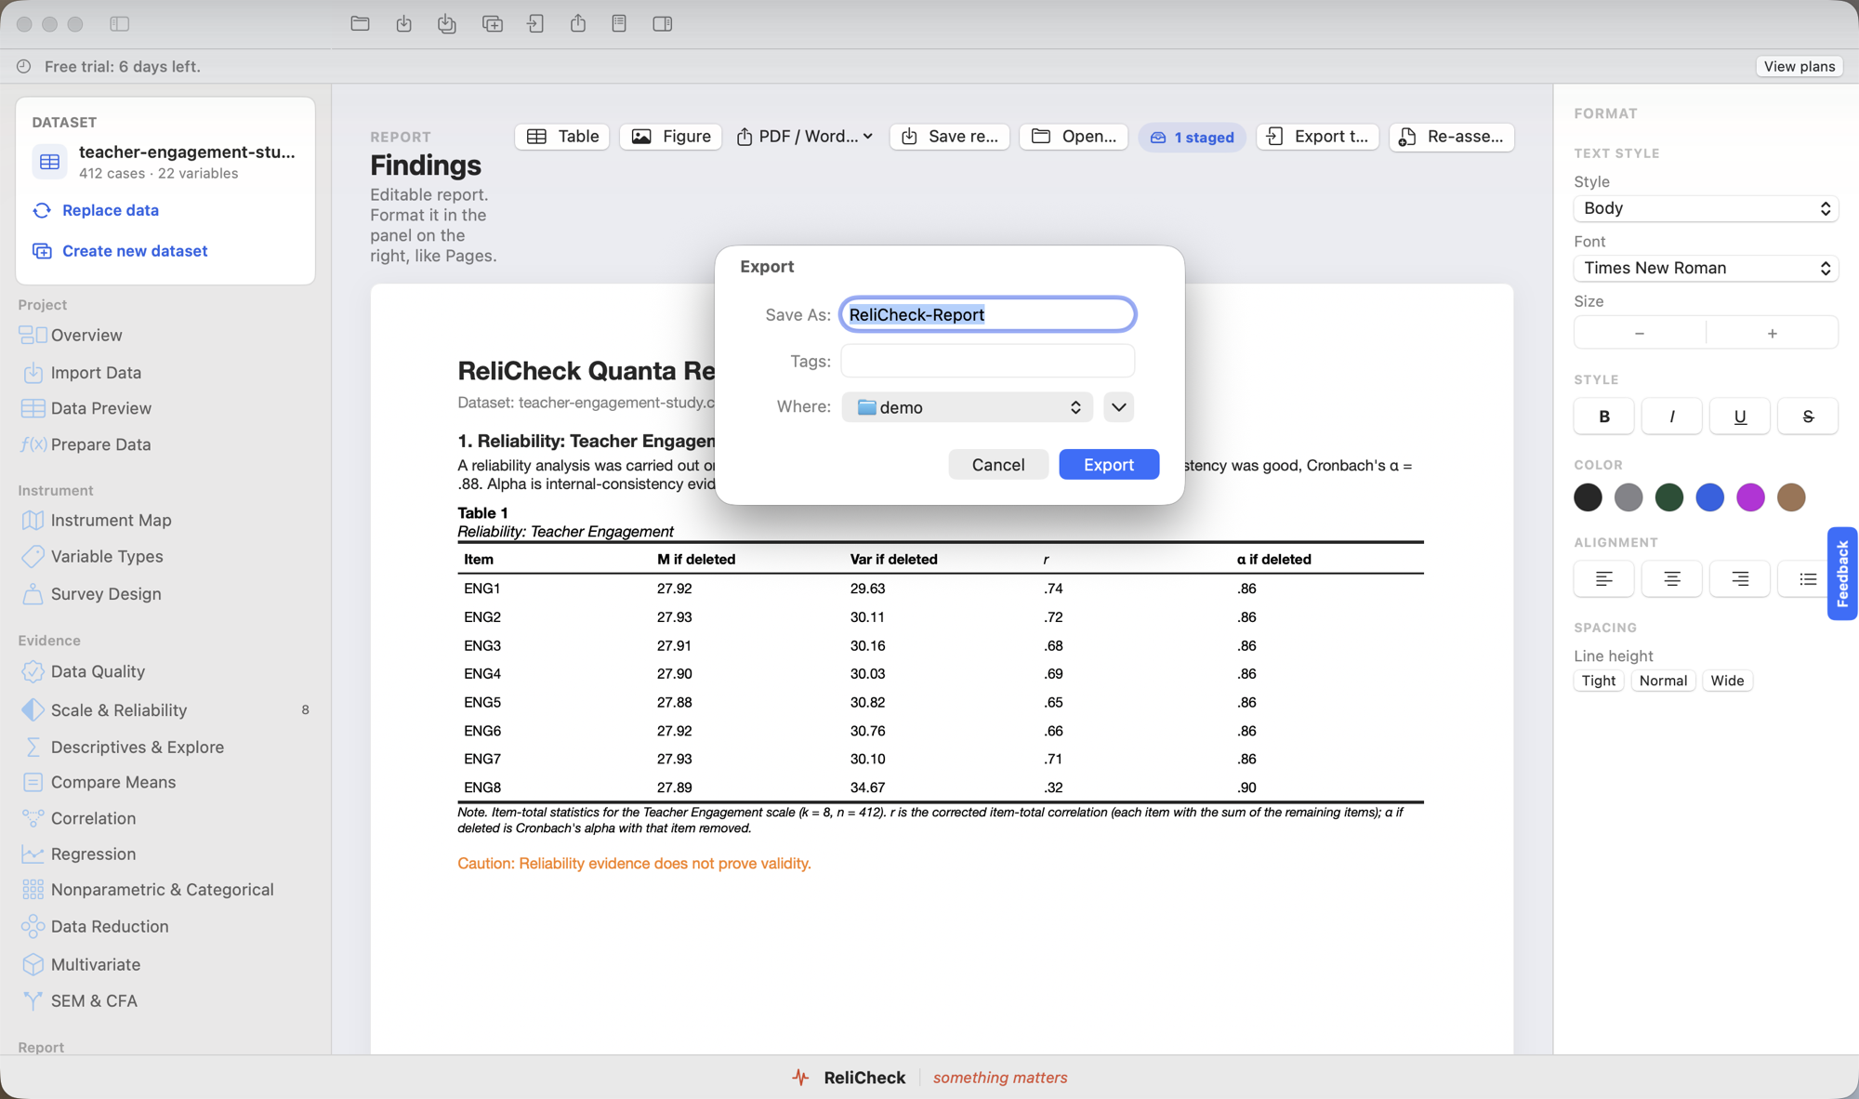Apply bulleted list formatting

[1806, 579]
